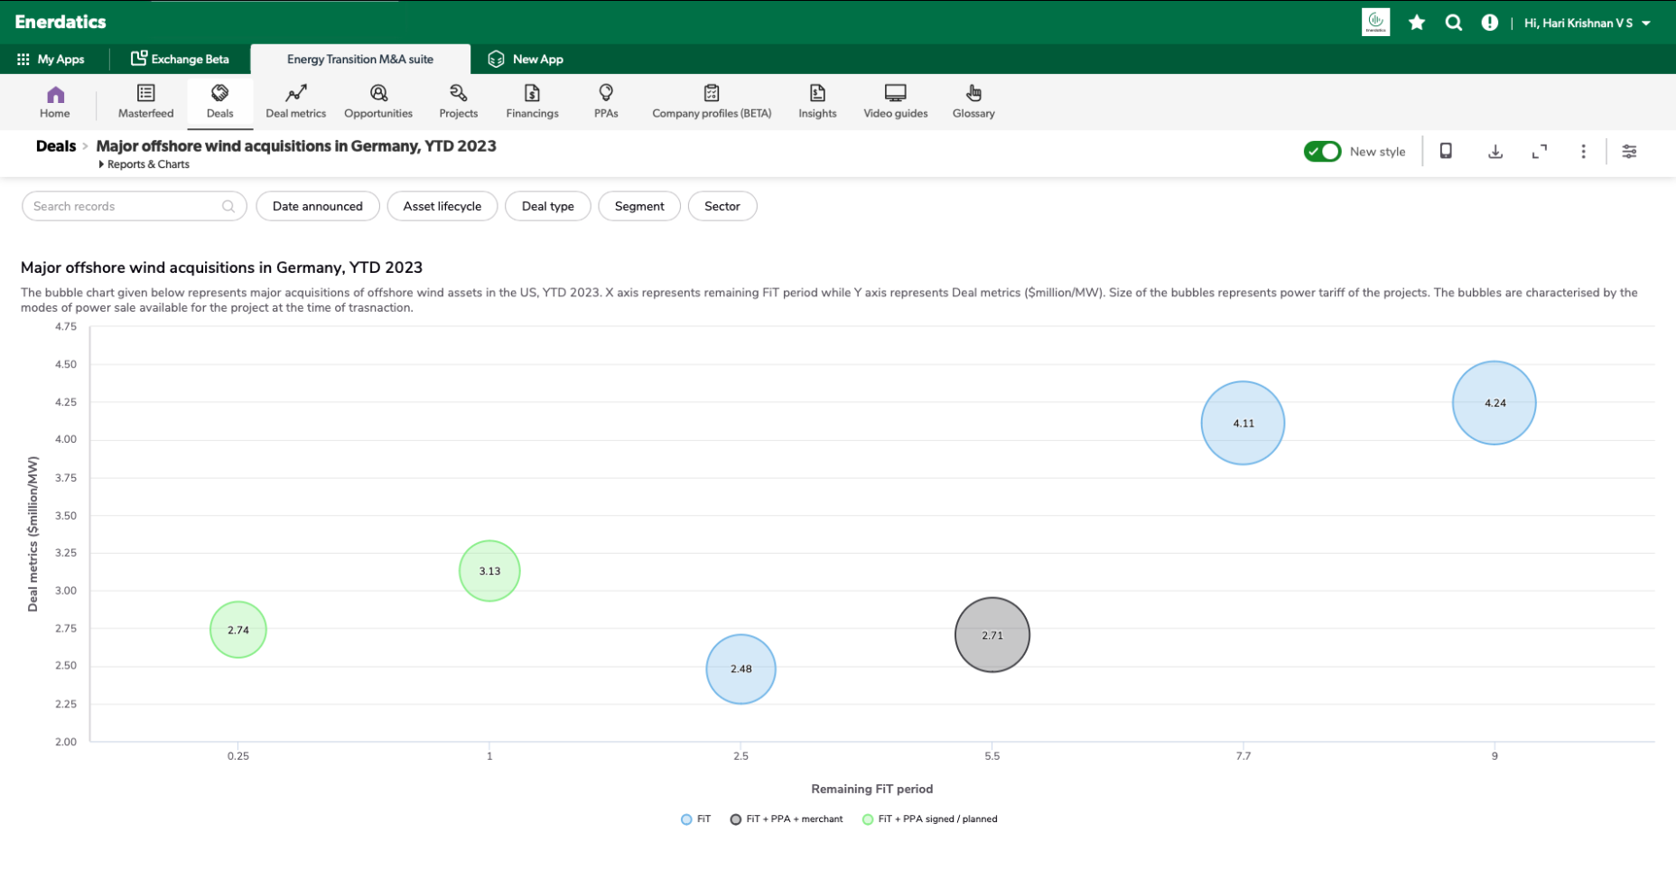This screenshot has width=1676, height=880.
Task: Open the Asset lifecycle filter
Action: pyautogui.click(x=442, y=206)
